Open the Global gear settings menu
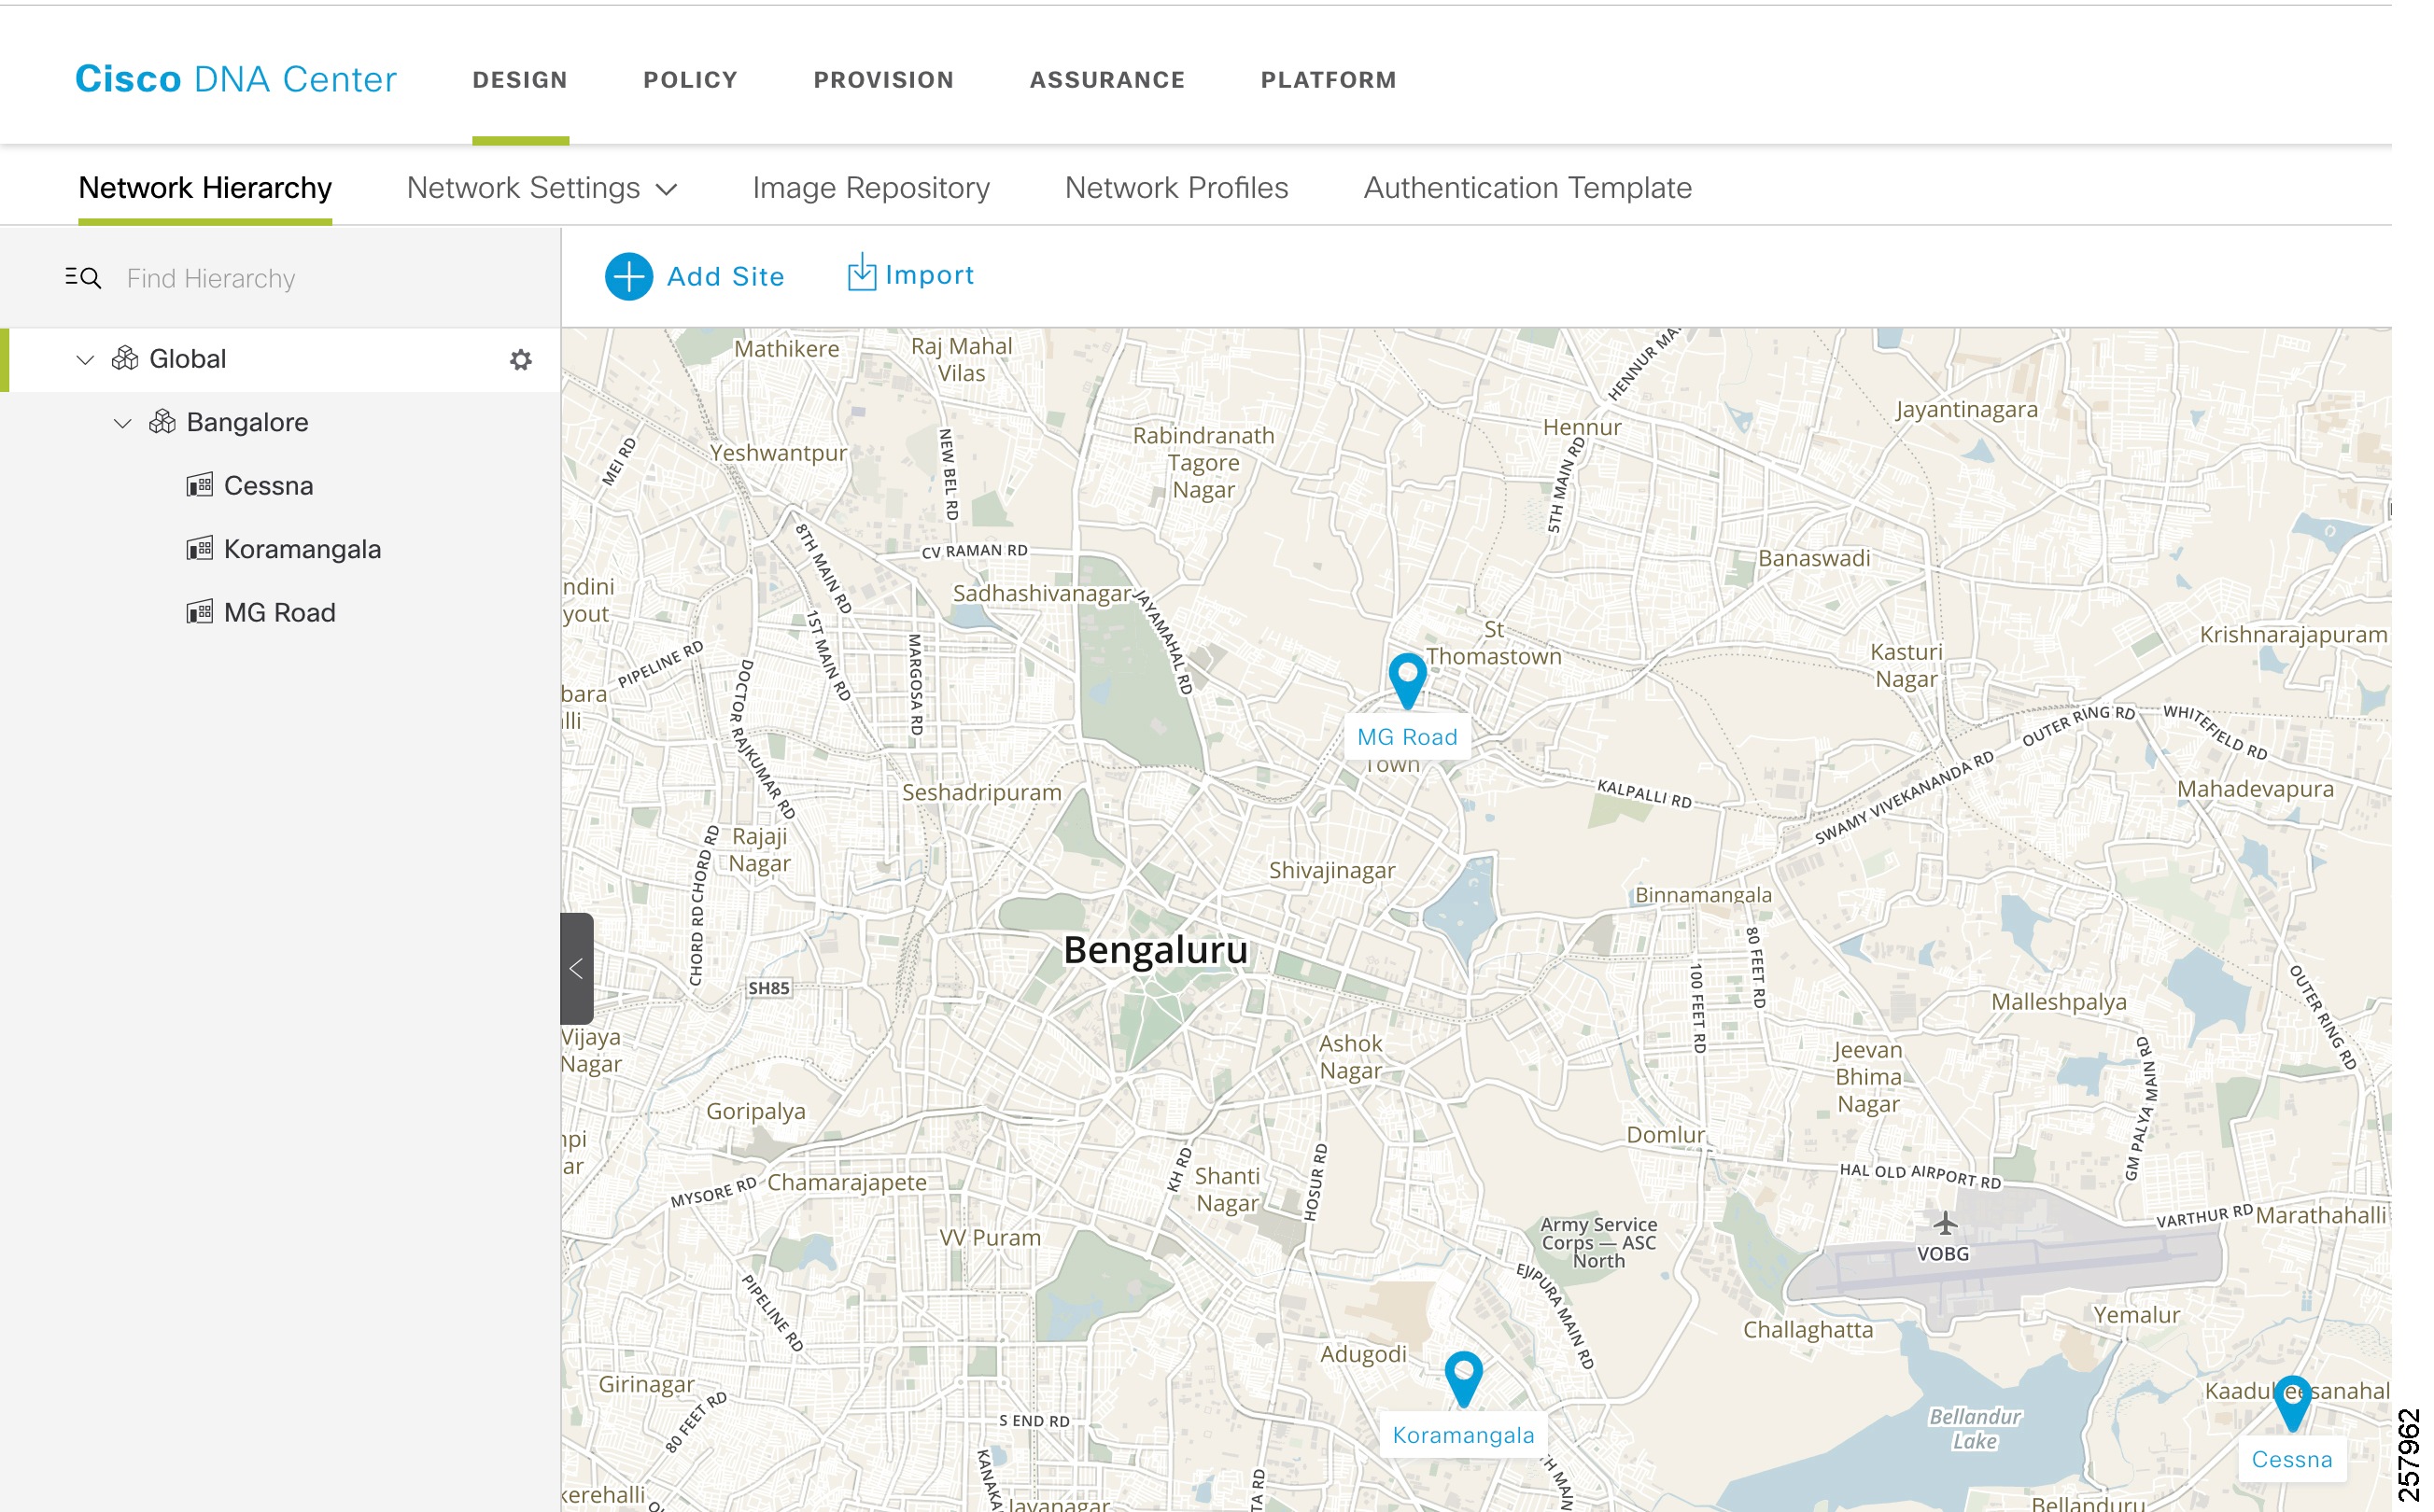The height and width of the screenshot is (1512, 2434). click(x=521, y=360)
